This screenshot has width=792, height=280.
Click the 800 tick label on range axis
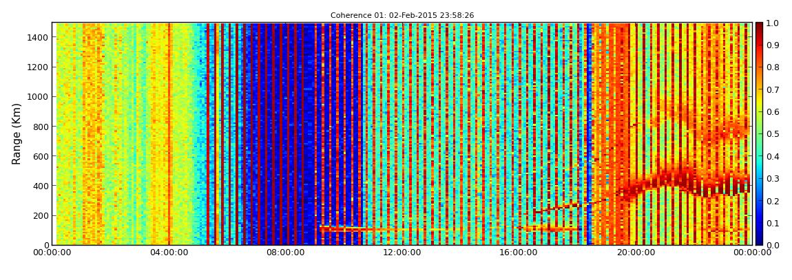41,127
